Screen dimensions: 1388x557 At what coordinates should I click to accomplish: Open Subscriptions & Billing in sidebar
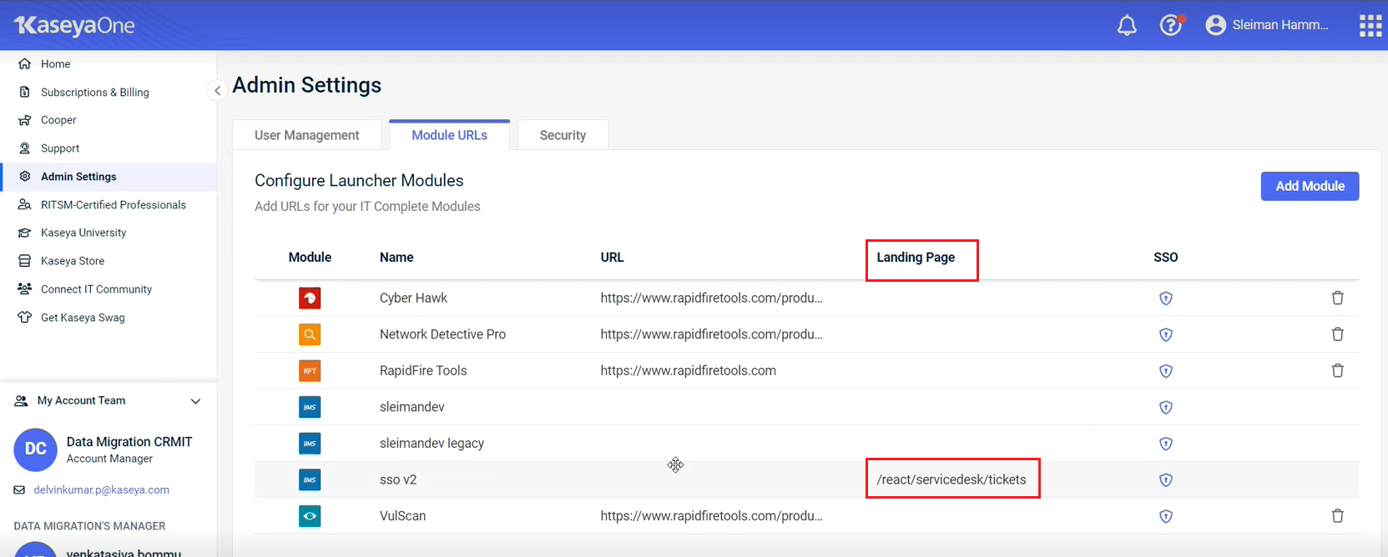pos(94,93)
